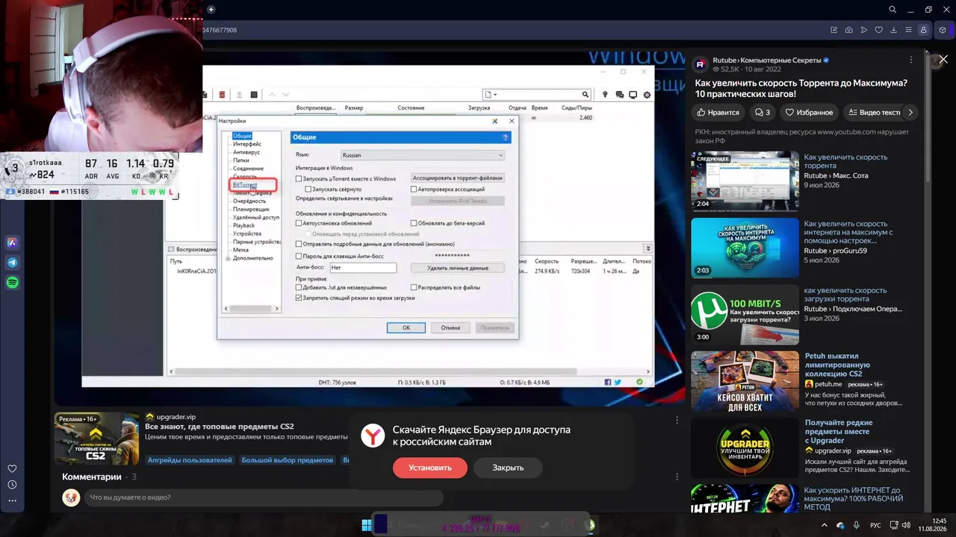The width and height of the screenshot is (956, 537).
Task: Check Обновлять до бета-версий option
Action: point(414,223)
